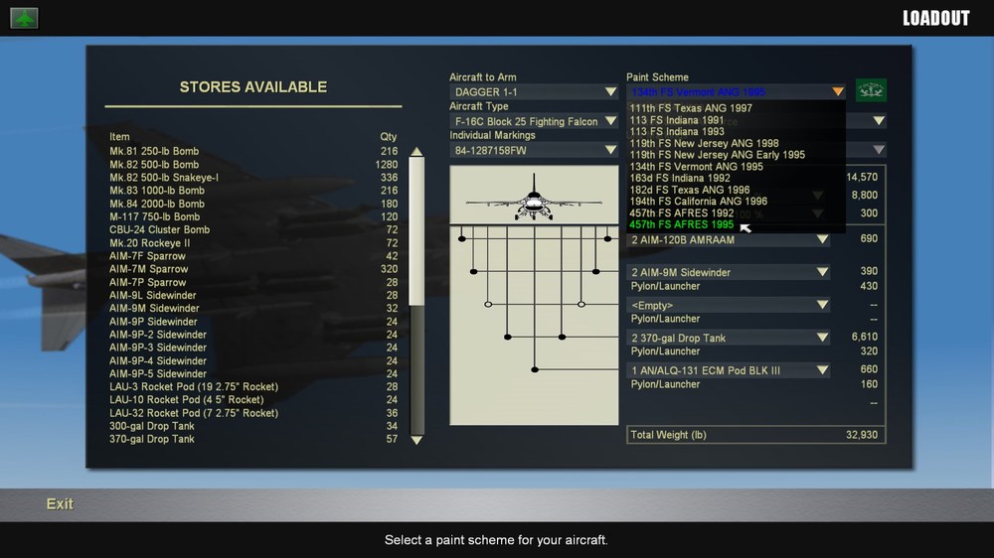This screenshot has height=558, width=994.
Task: Click the squadron emblem beside Paint Scheme
Action: 871,90
